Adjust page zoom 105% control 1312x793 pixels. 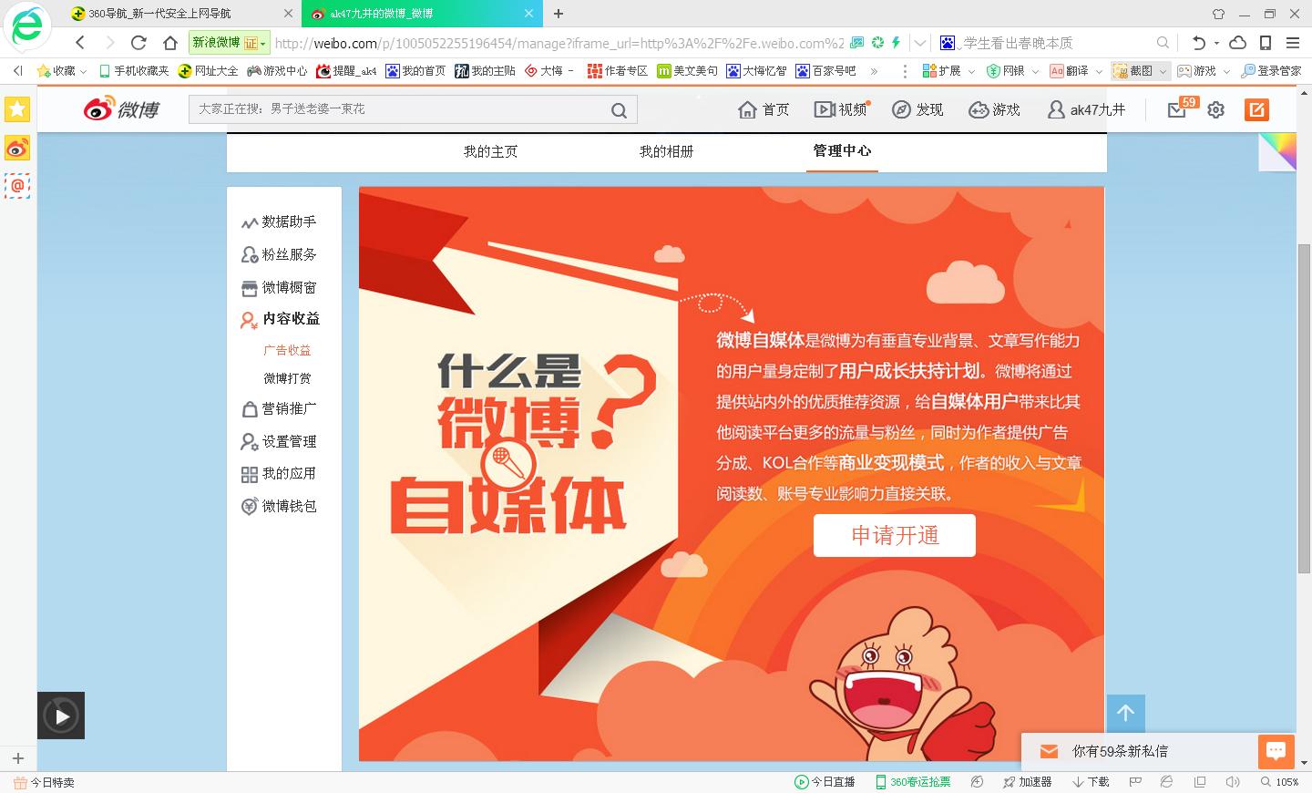click(1279, 782)
